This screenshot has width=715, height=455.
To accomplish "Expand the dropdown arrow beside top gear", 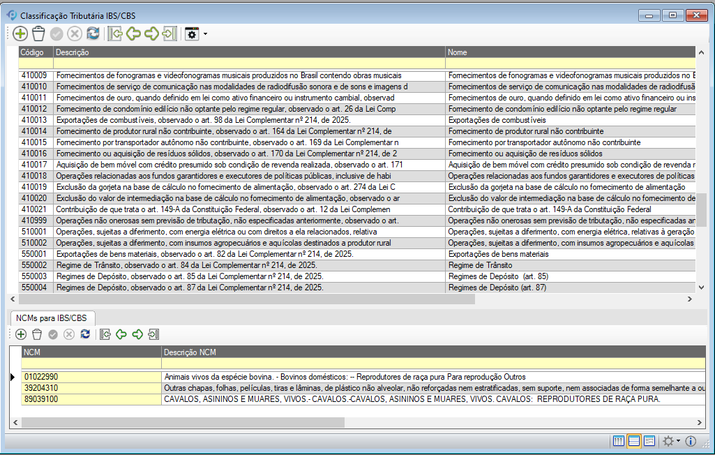I will tap(205, 34).
